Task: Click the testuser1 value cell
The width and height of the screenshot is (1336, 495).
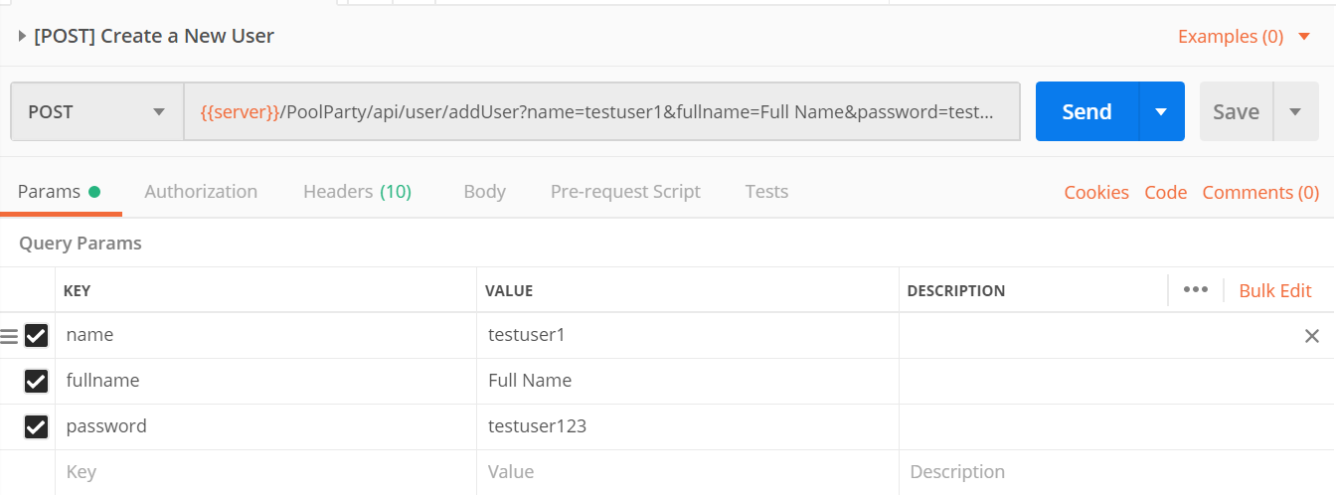Action: point(688,335)
